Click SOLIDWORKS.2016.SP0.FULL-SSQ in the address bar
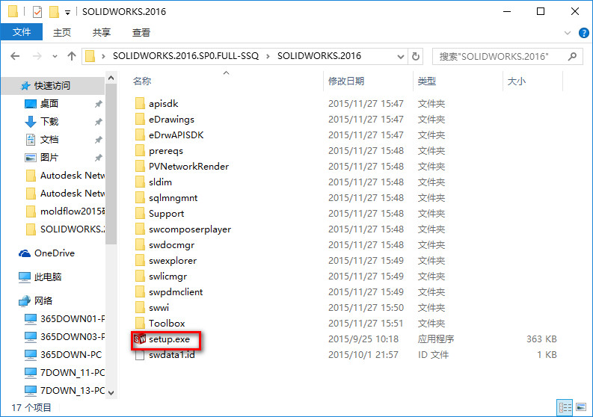 pyautogui.click(x=185, y=56)
